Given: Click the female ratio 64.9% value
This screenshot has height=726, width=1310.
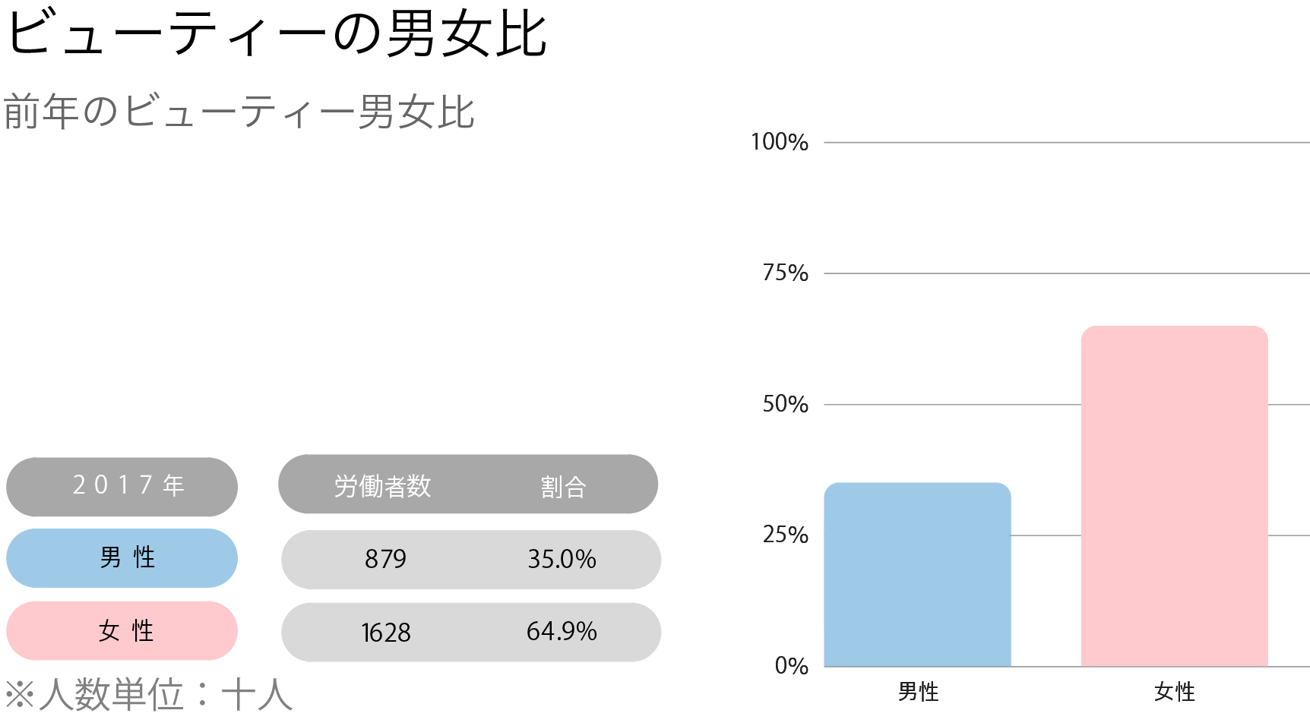Looking at the screenshot, I should [562, 631].
